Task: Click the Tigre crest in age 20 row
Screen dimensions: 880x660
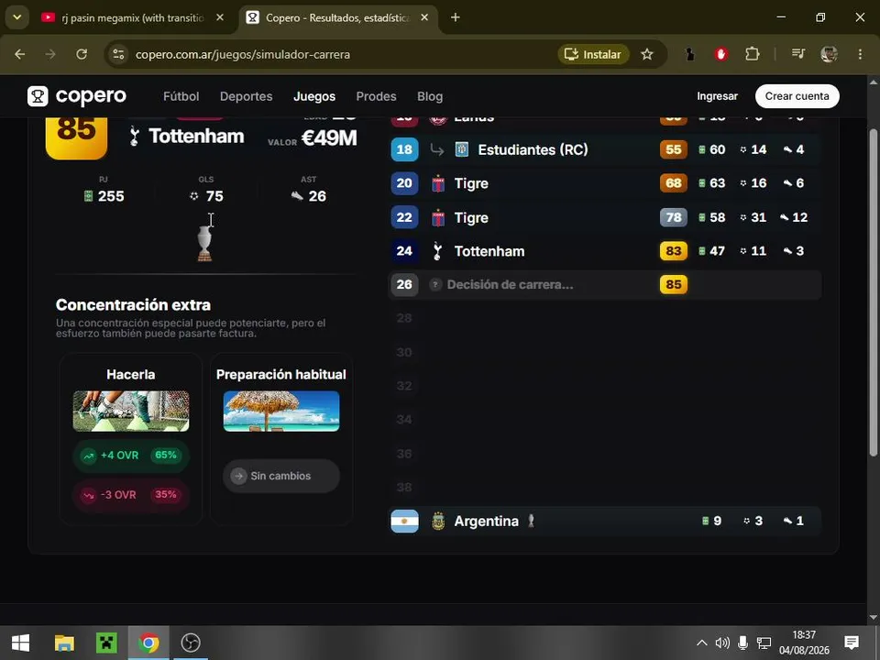Action: click(x=438, y=183)
